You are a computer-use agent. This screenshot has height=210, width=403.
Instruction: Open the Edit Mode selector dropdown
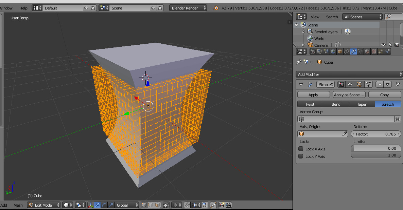point(44,205)
